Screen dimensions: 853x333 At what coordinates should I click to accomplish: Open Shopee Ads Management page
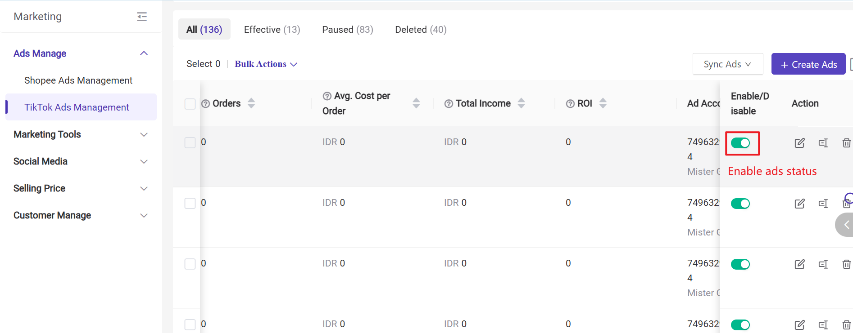click(78, 80)
